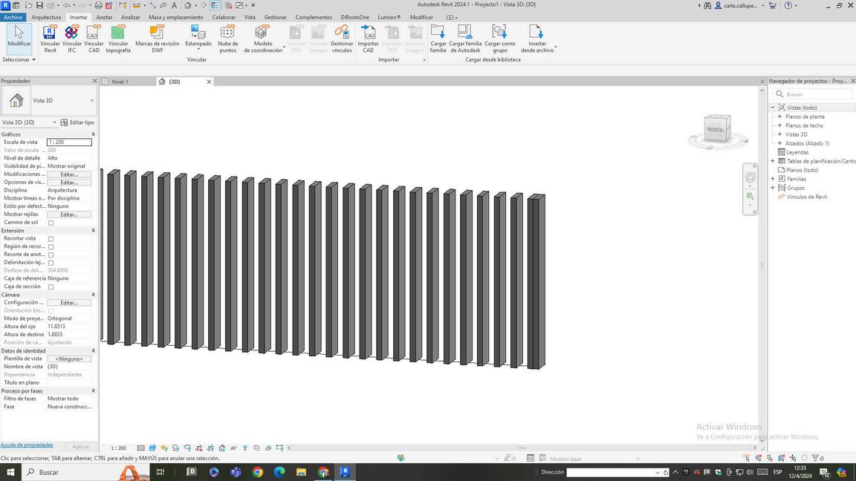Expand Planos de techo node
Image resolution: width=856 pixels, height=481 pixels.
click(x=779, y=125)
